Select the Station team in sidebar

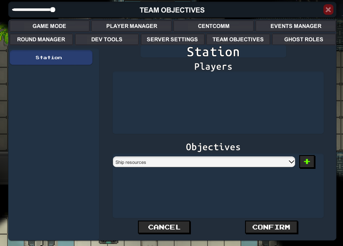pos(51,58)
